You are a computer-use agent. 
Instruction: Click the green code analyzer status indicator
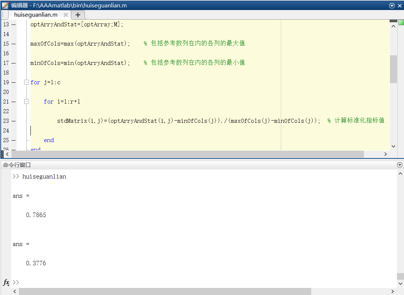pos(401,23)
